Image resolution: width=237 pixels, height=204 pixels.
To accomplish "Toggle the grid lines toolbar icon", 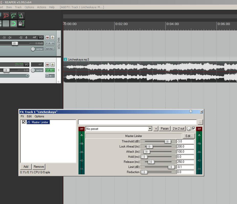I will point(6,24).
